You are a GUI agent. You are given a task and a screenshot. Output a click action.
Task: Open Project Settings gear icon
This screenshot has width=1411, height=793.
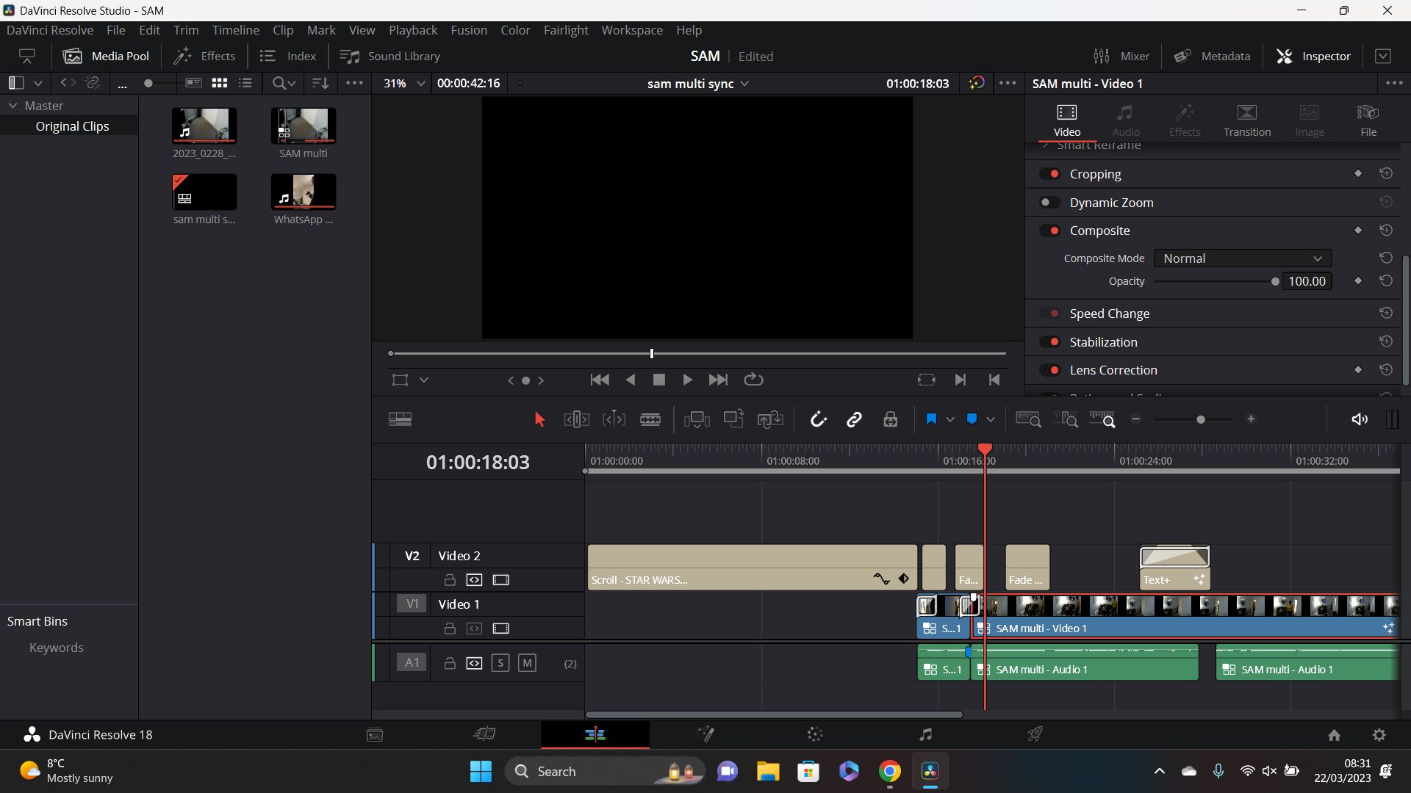pos(1379,735)
